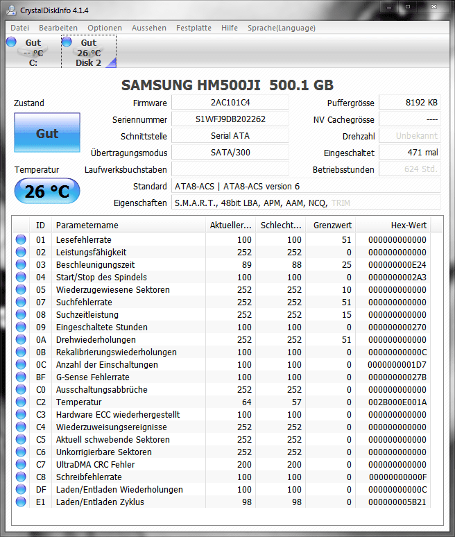Image resolution: width=455 pixels, height=537 pixels.
Task: Click the status orb for Beschleunigungszeit row
Action: [21, 264]
